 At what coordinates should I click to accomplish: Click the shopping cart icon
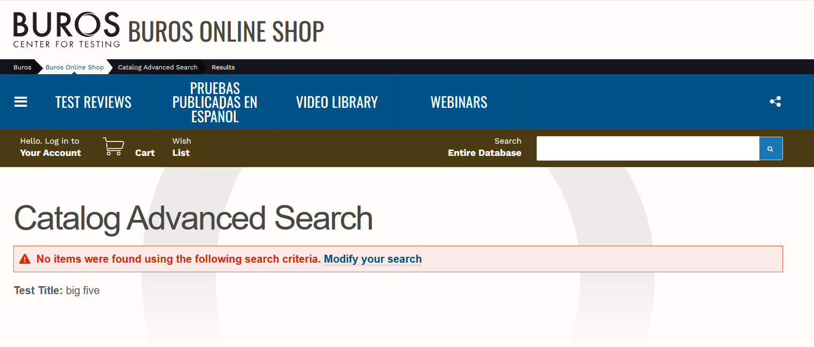click(113, 146)
